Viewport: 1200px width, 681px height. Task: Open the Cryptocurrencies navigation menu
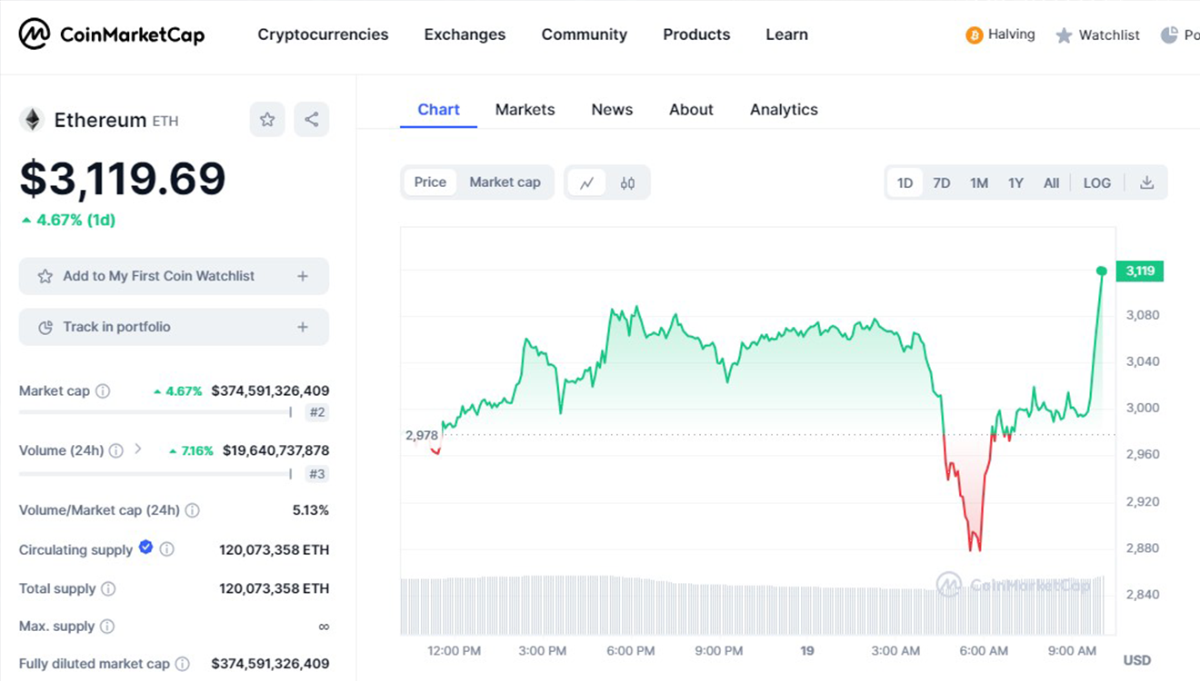pyautogui.click(x=323, y=35)
